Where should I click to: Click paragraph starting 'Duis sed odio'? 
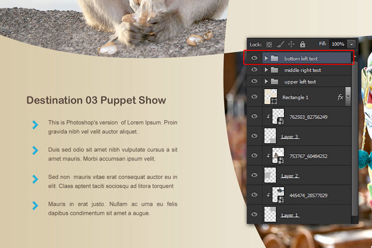point(113,154)
